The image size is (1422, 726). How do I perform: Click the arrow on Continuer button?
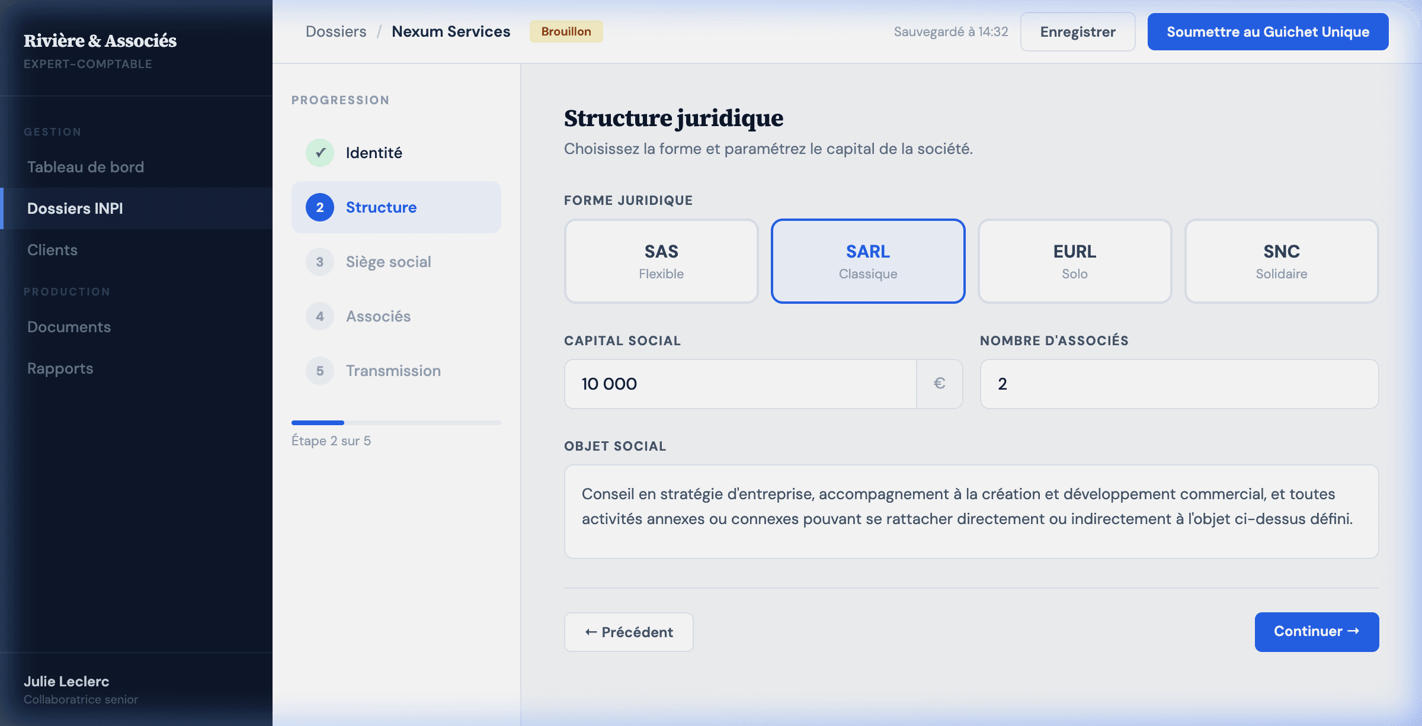tap(1356, 632)
